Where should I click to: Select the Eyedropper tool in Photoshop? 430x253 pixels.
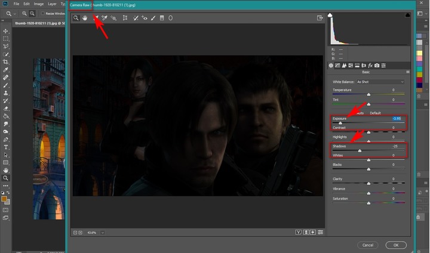click(5, 70)
